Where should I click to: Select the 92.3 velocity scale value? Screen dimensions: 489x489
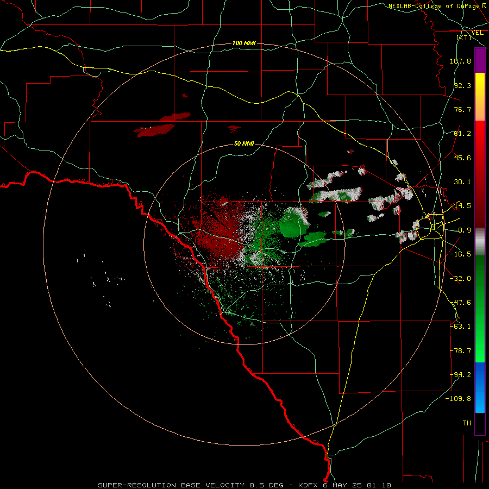462,85
